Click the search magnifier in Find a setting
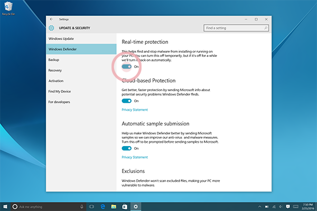The image size is (317, 211). (x=266, y=28)
